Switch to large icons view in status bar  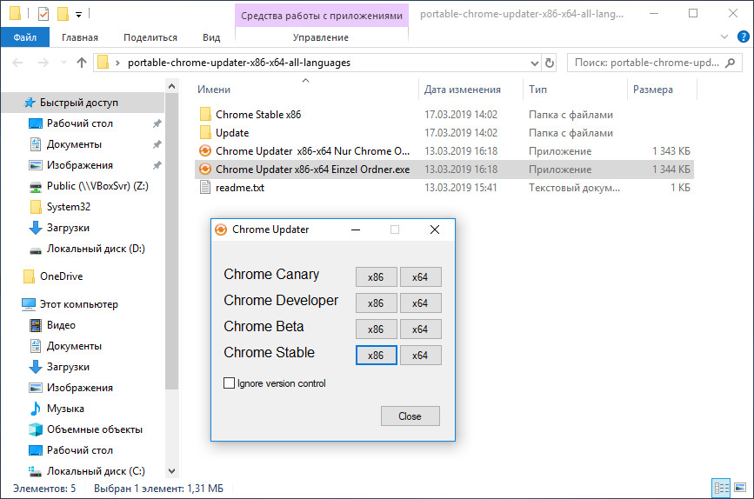click(740, 489)
